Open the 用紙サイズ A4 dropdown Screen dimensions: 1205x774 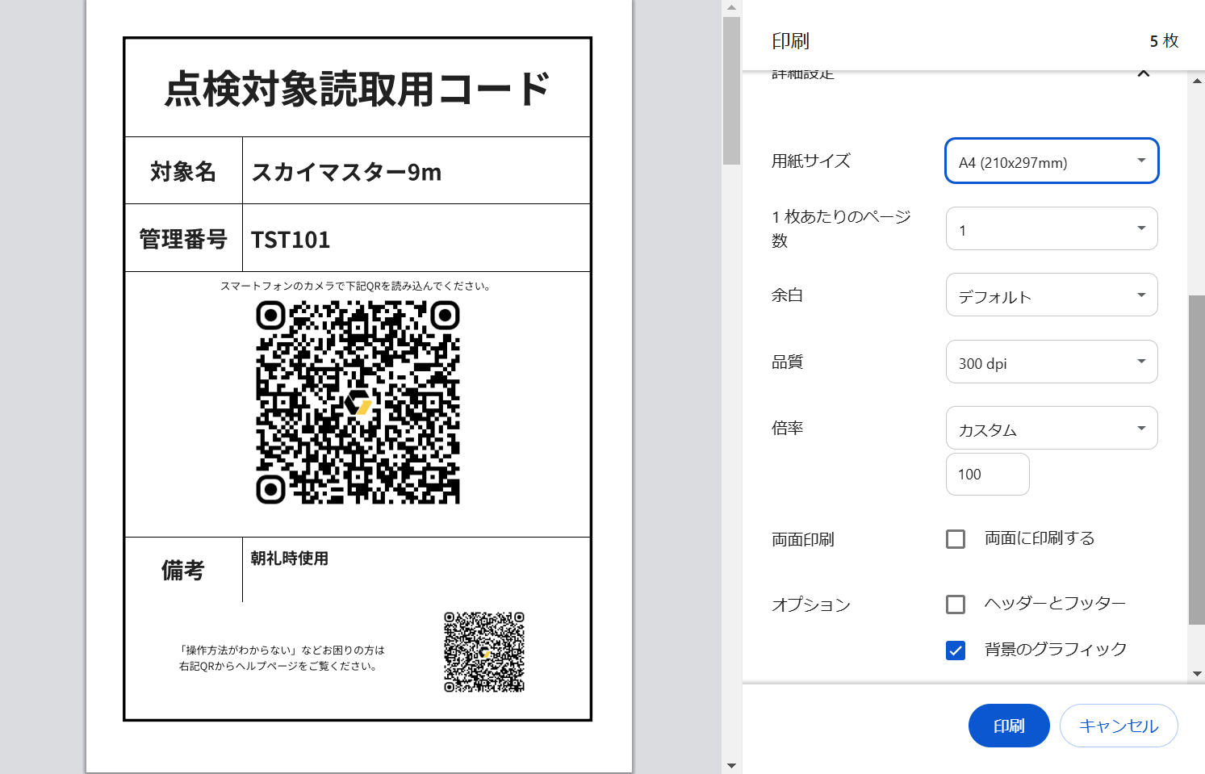pyautogui.click(x=1051, y=161)
